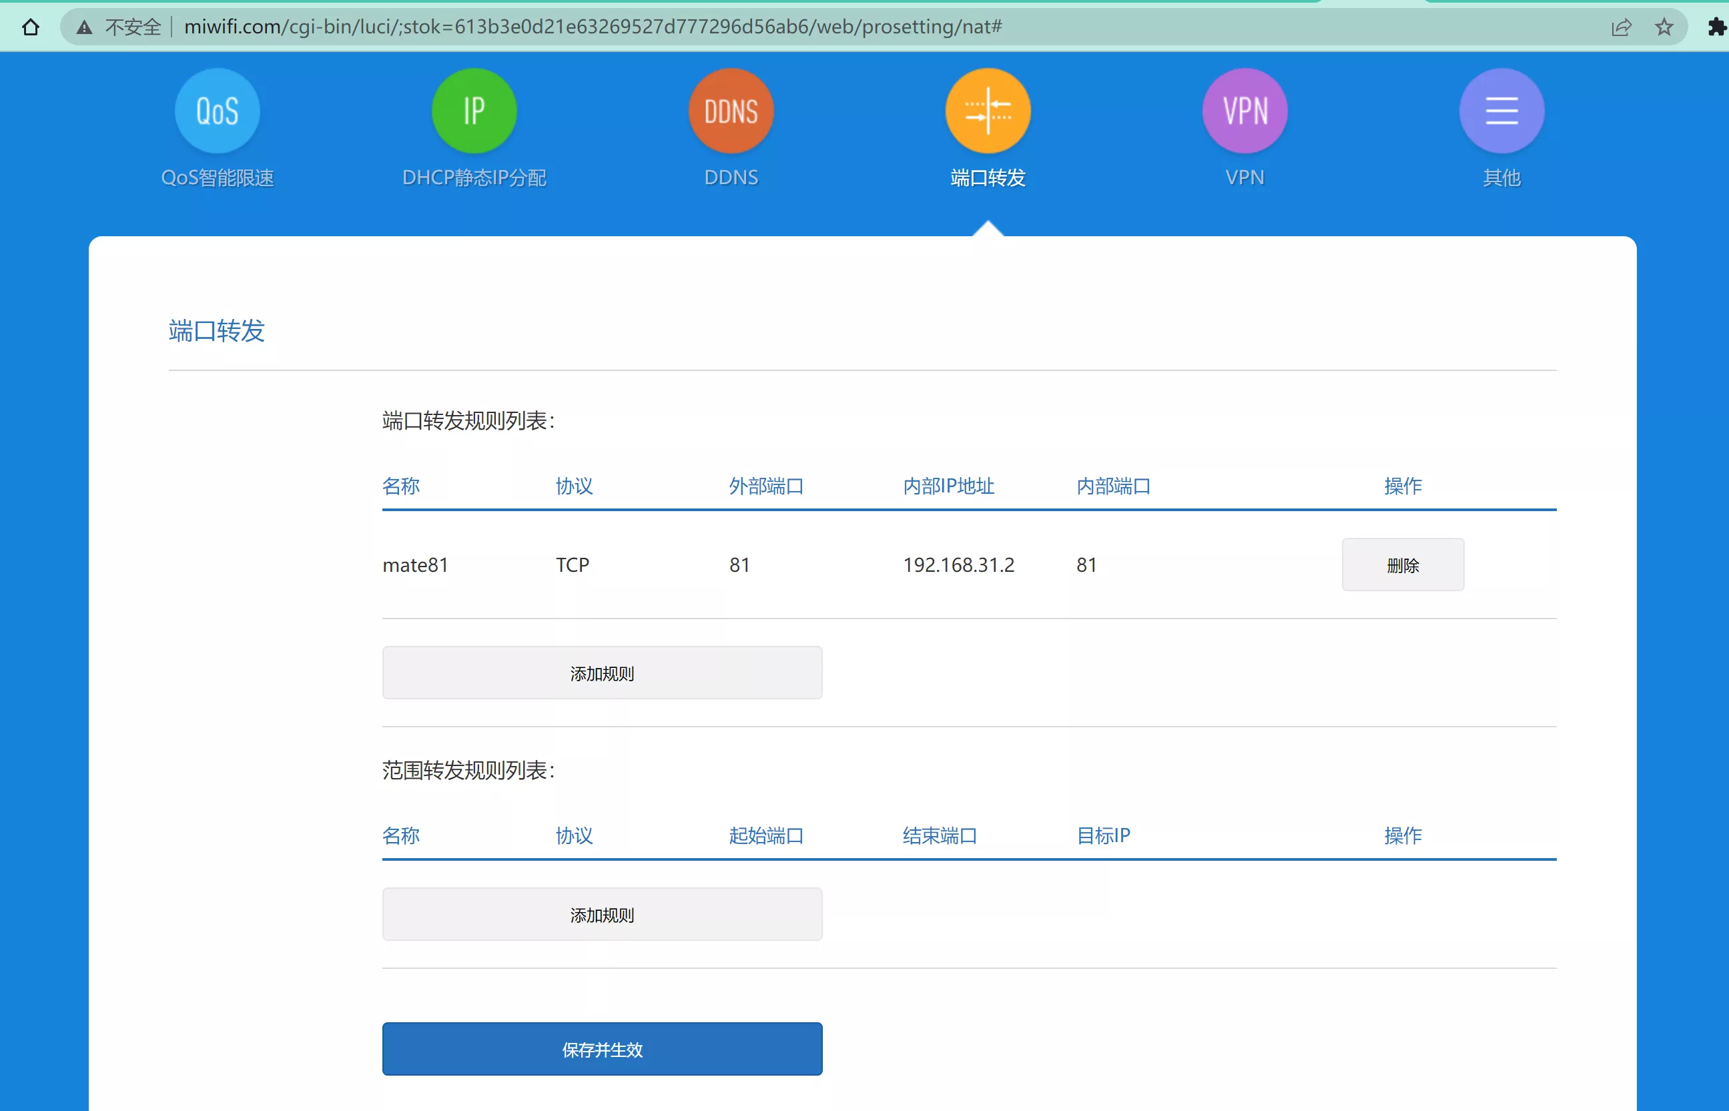Click the TCP protocol cell

click(573, 565)
